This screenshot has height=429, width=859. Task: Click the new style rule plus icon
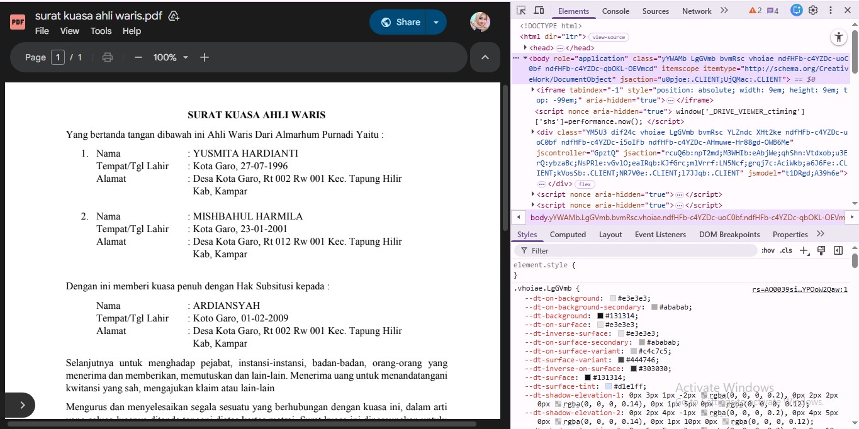(804, 250)
